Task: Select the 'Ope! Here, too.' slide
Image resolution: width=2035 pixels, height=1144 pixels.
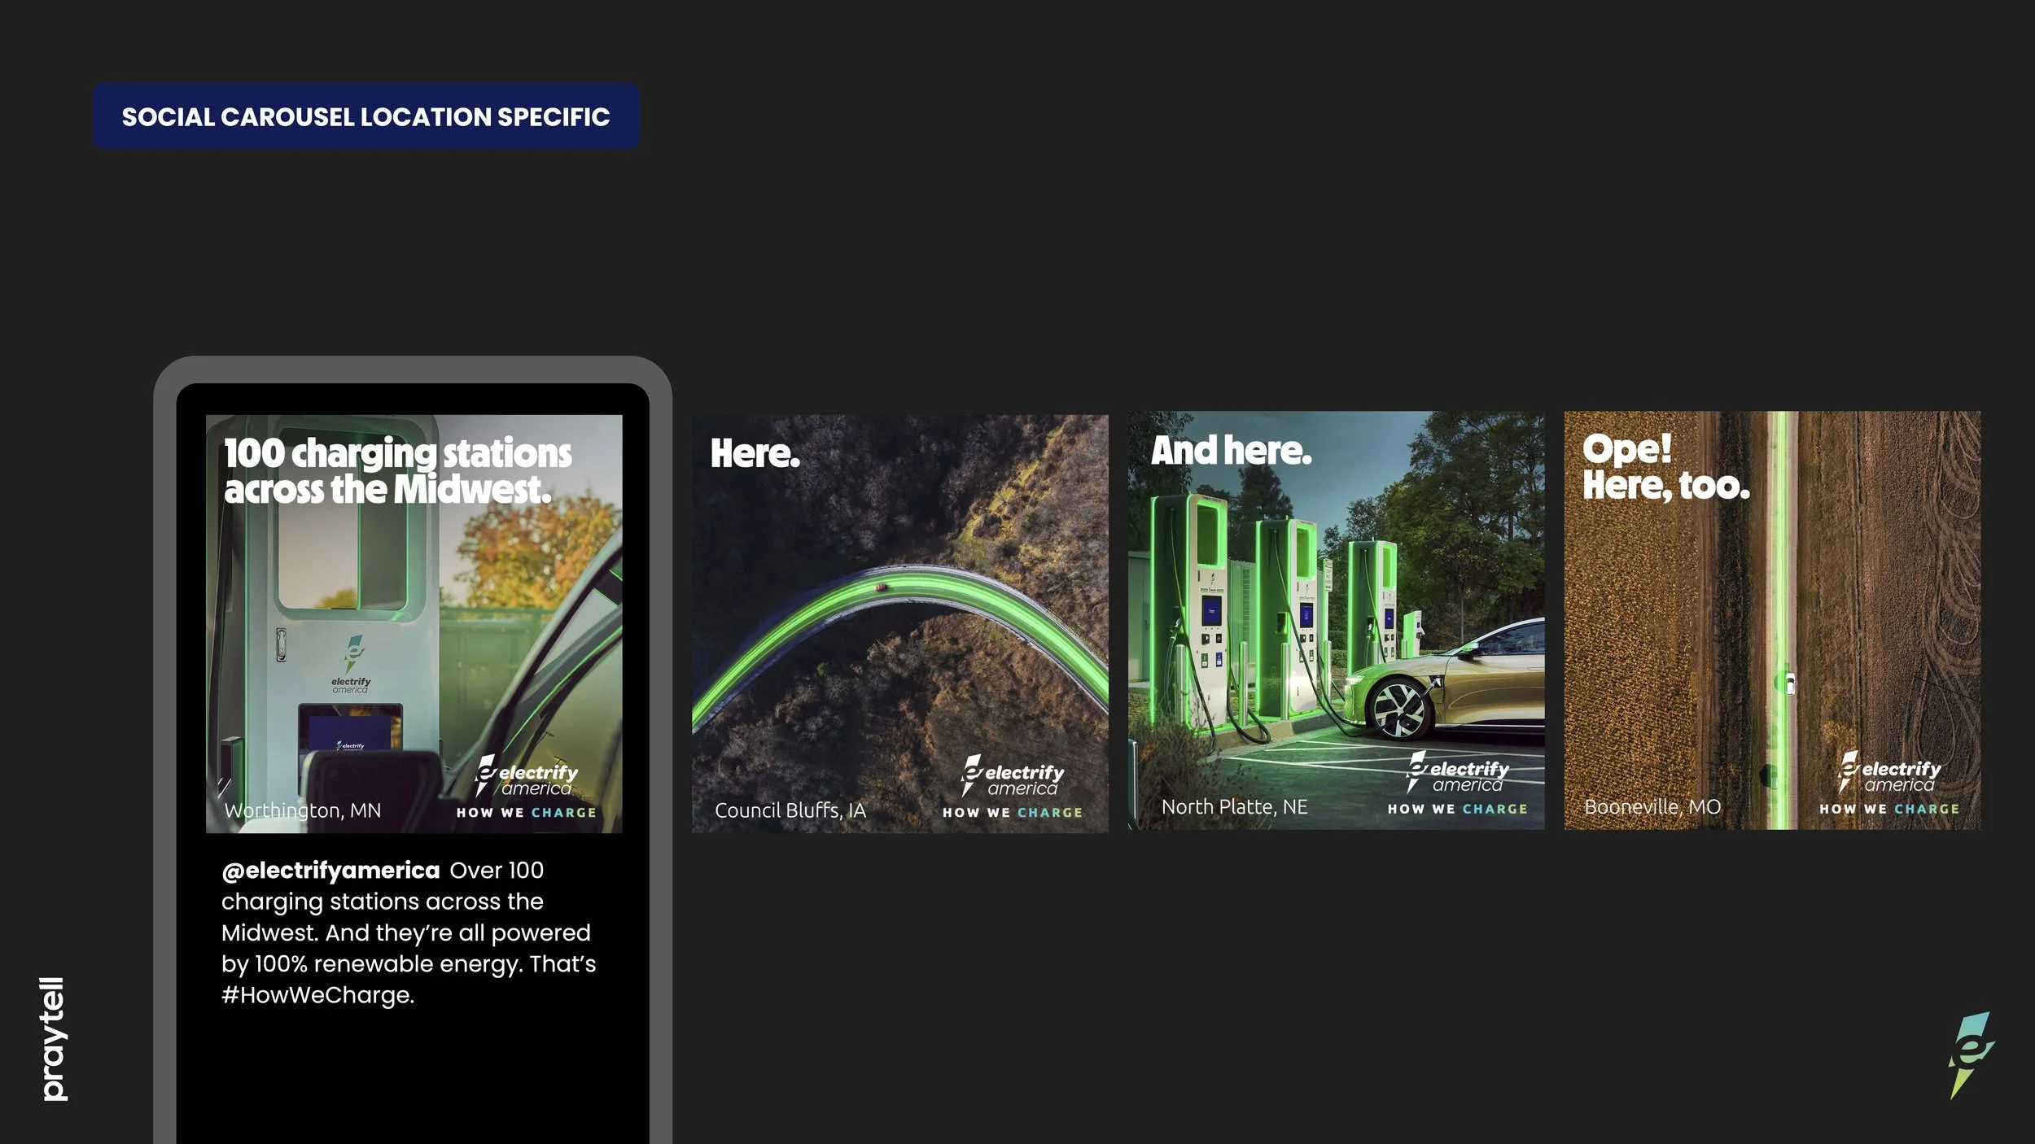Action: (x=1772, y=620)
